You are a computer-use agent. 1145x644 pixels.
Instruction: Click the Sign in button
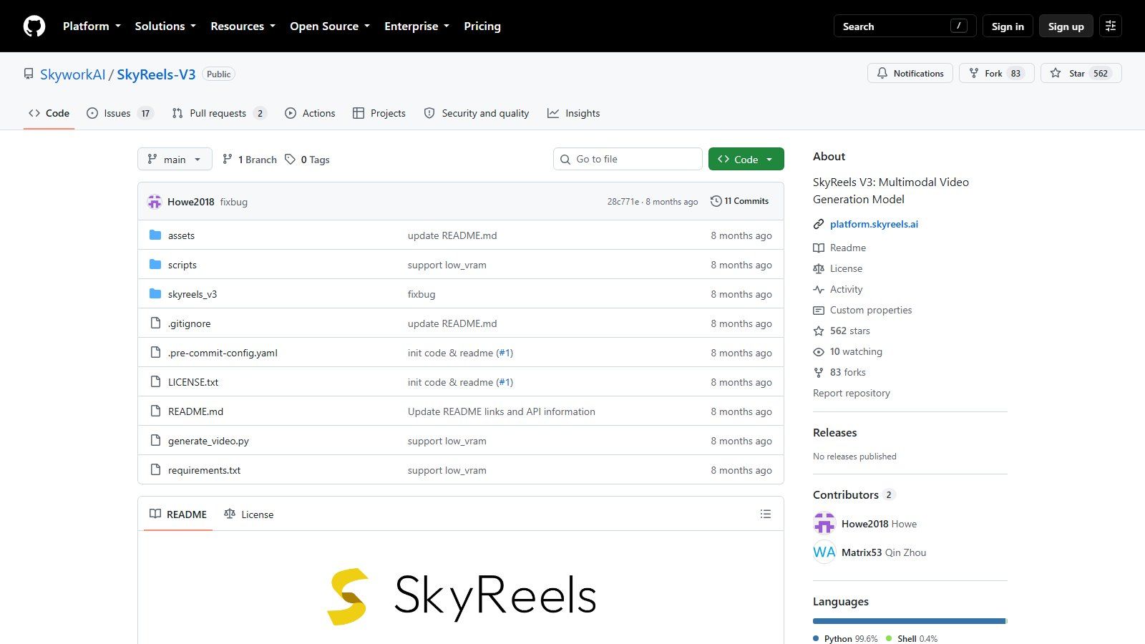point(1008,26)
